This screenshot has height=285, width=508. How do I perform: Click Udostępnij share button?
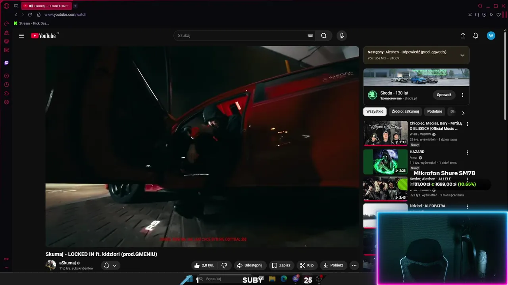pos(250,265)
